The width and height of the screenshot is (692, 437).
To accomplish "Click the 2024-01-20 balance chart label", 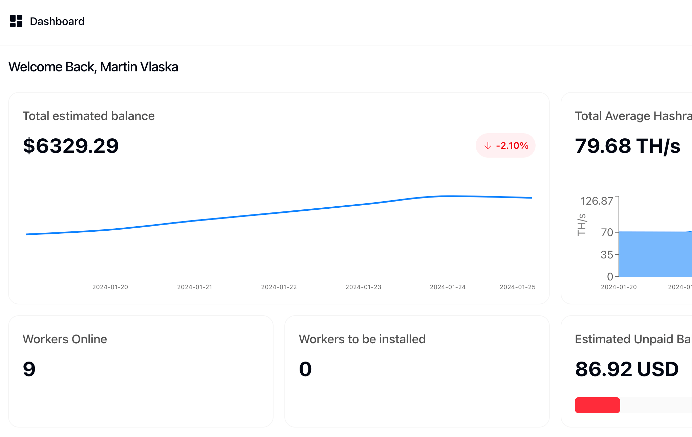I will tap(110, 287).
